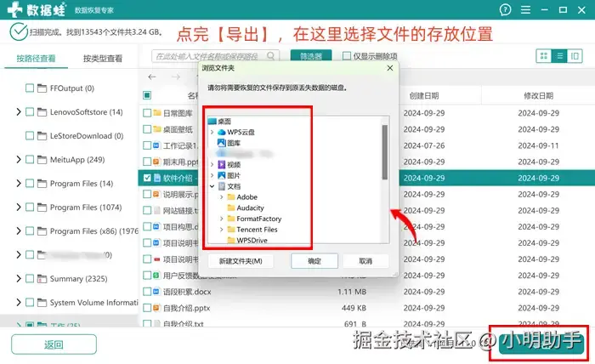595x364 pixels.
Task: Sort by 修改日期 column header
Action: tap(538, 95)
